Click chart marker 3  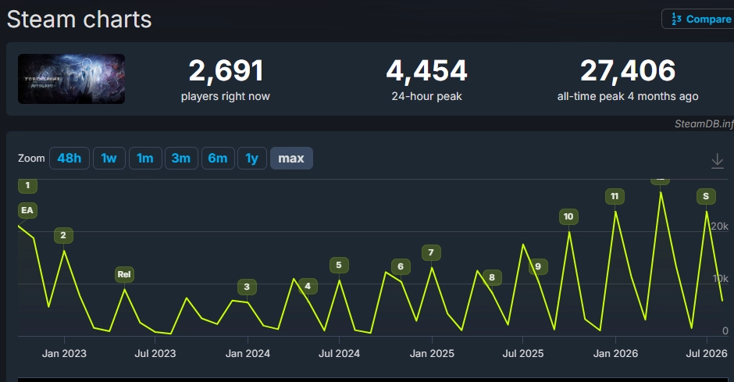pos(247,287)
